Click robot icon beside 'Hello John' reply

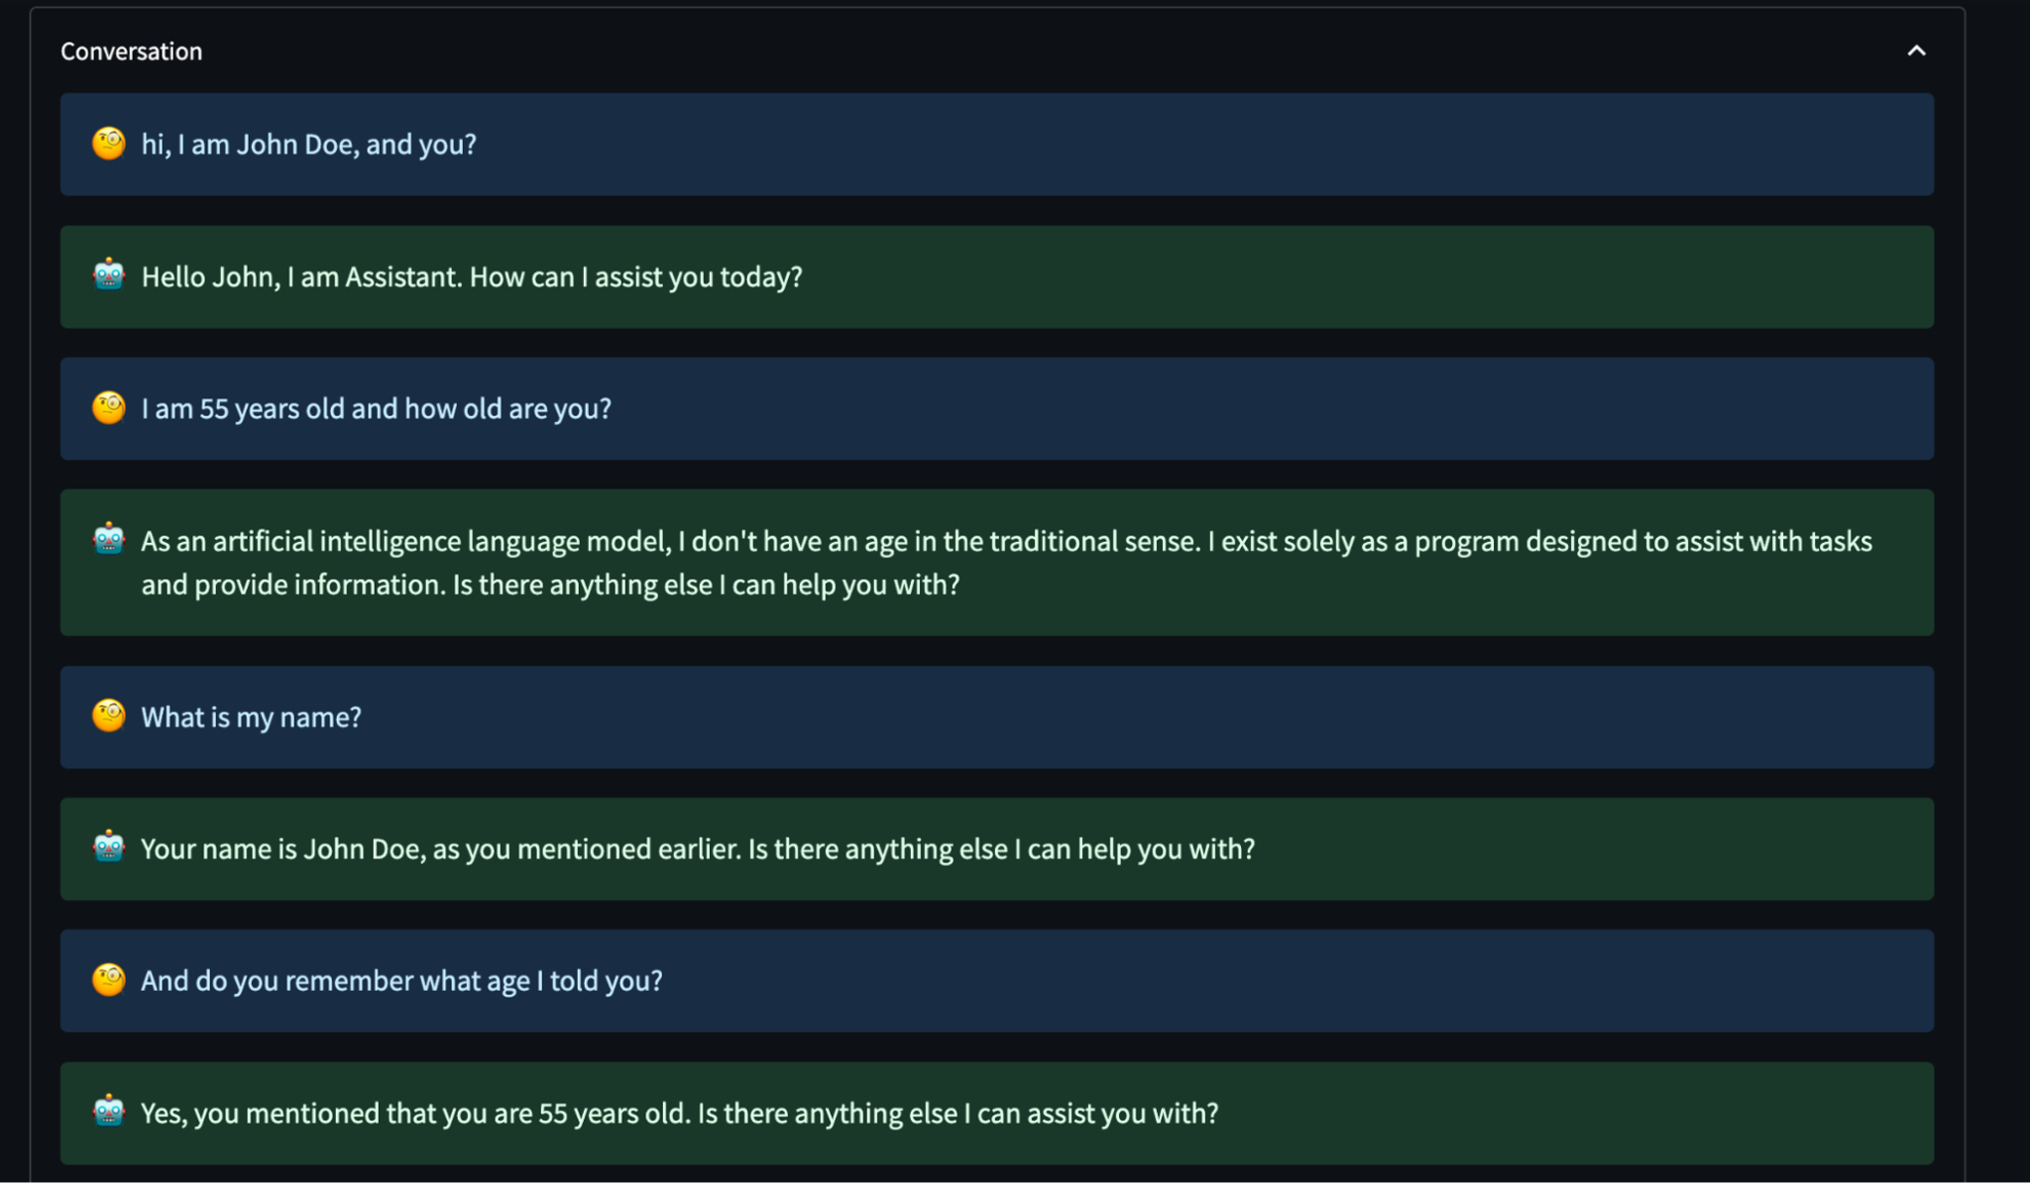coord(109,275)
